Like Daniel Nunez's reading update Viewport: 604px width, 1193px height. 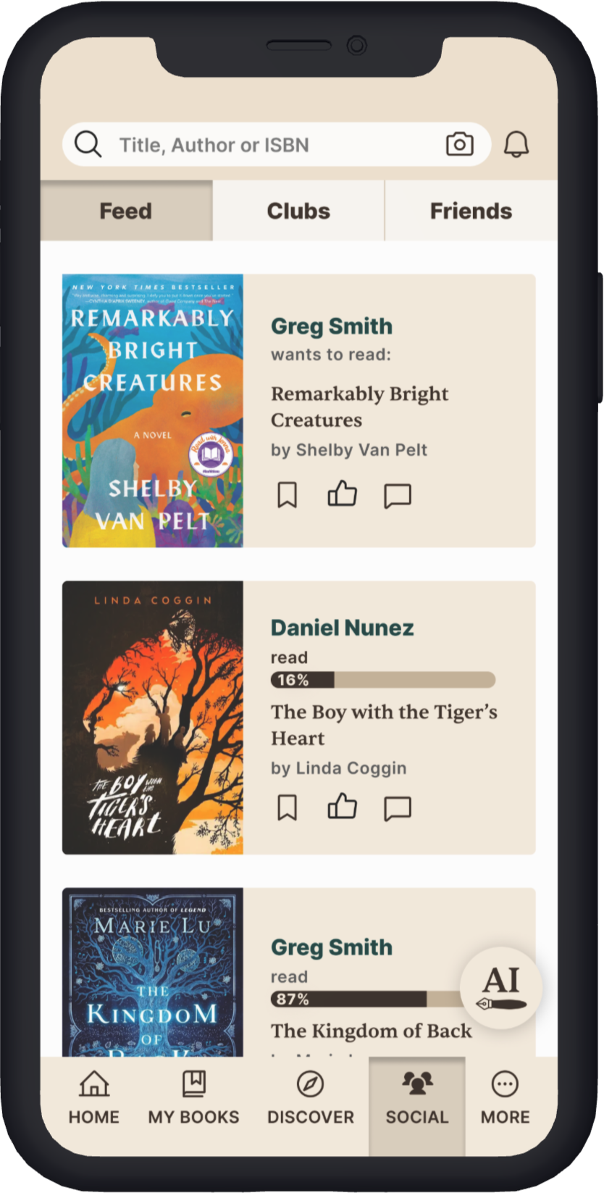342,806
